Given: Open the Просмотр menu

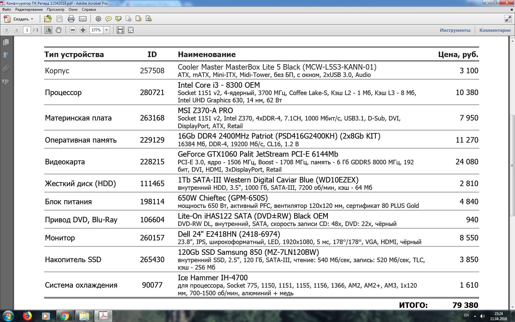Looking at the screenshot, I should 55,10.
